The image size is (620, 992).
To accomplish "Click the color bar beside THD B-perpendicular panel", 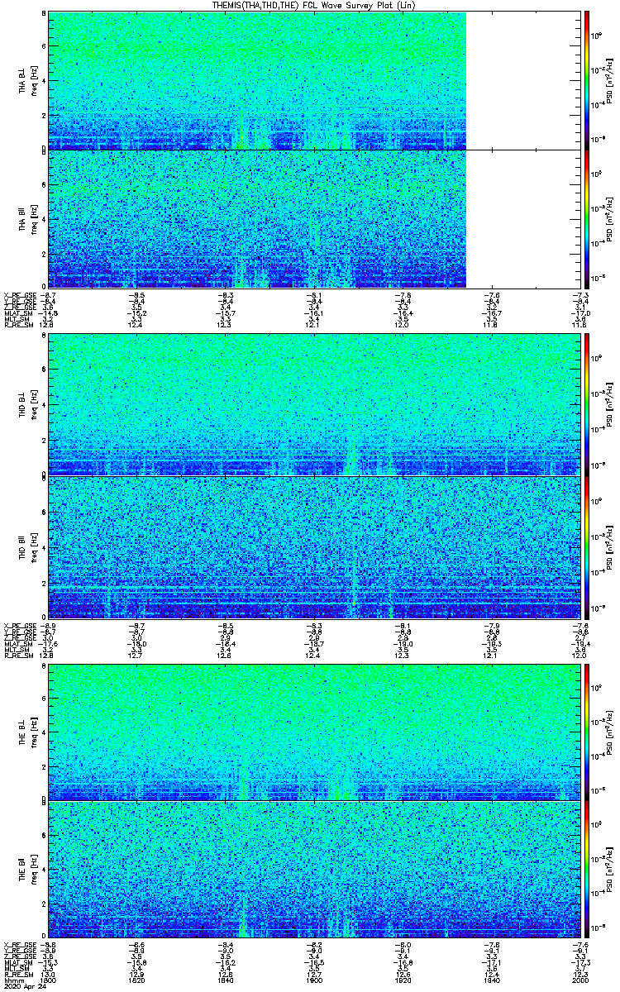I will tap(587, 405).
